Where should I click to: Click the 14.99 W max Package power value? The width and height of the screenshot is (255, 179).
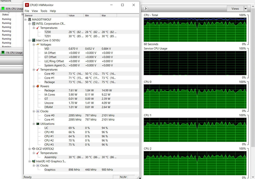pyautogui.click(x=107, y=90)
